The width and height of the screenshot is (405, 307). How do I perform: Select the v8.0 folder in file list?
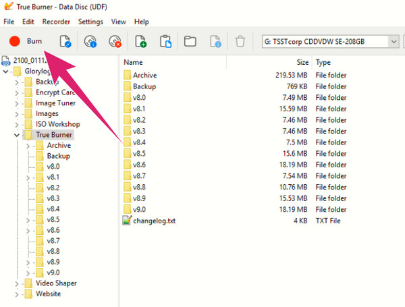click(139, 98)
